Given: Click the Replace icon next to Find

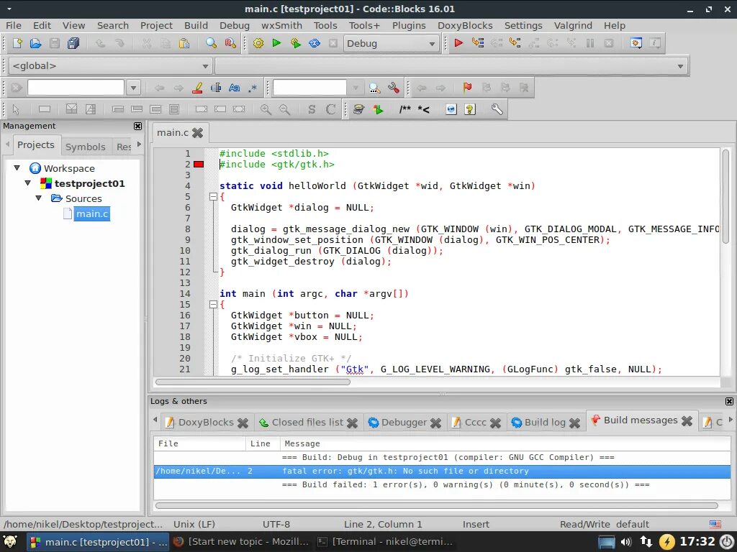Looking at the screenshot, I should tap(230, 43).
